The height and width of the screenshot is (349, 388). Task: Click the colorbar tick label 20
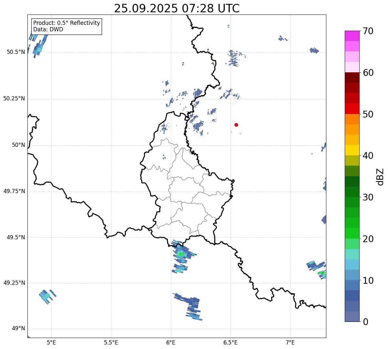368,239
